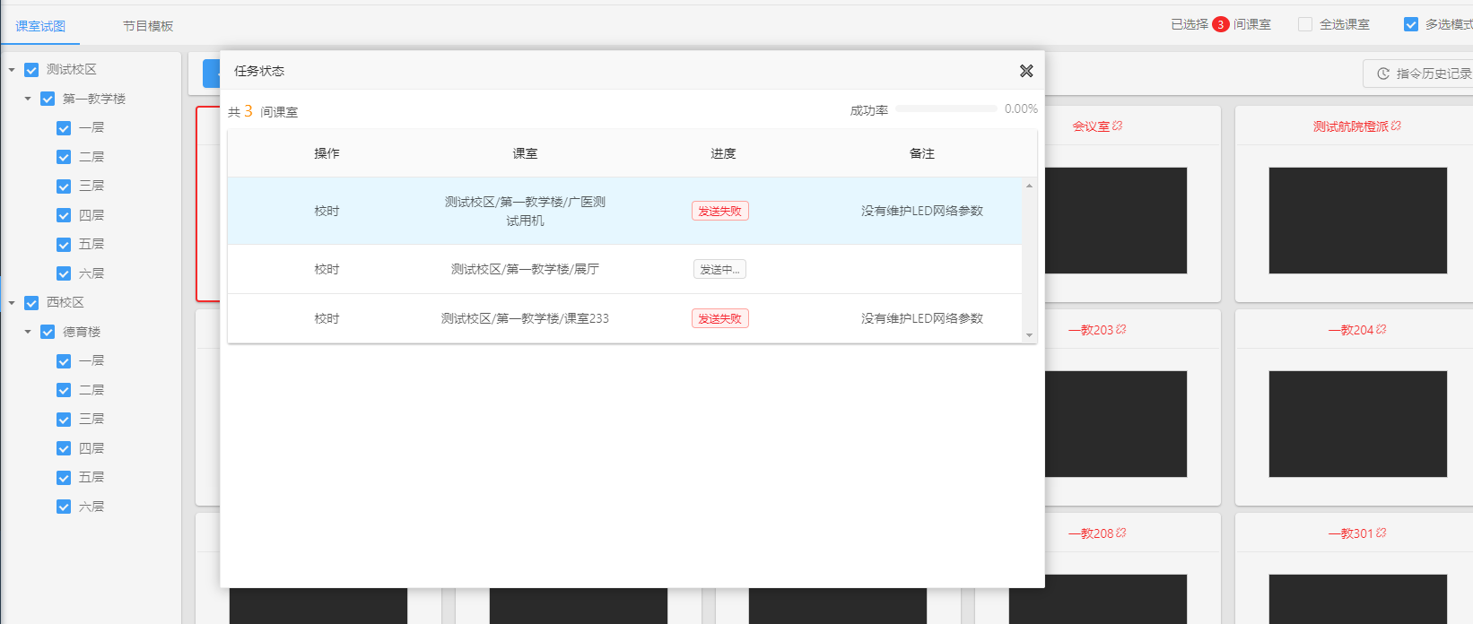
Task: Click the link icon next to 一教208
Action: pyautogui.click(x=1121, y=533)
